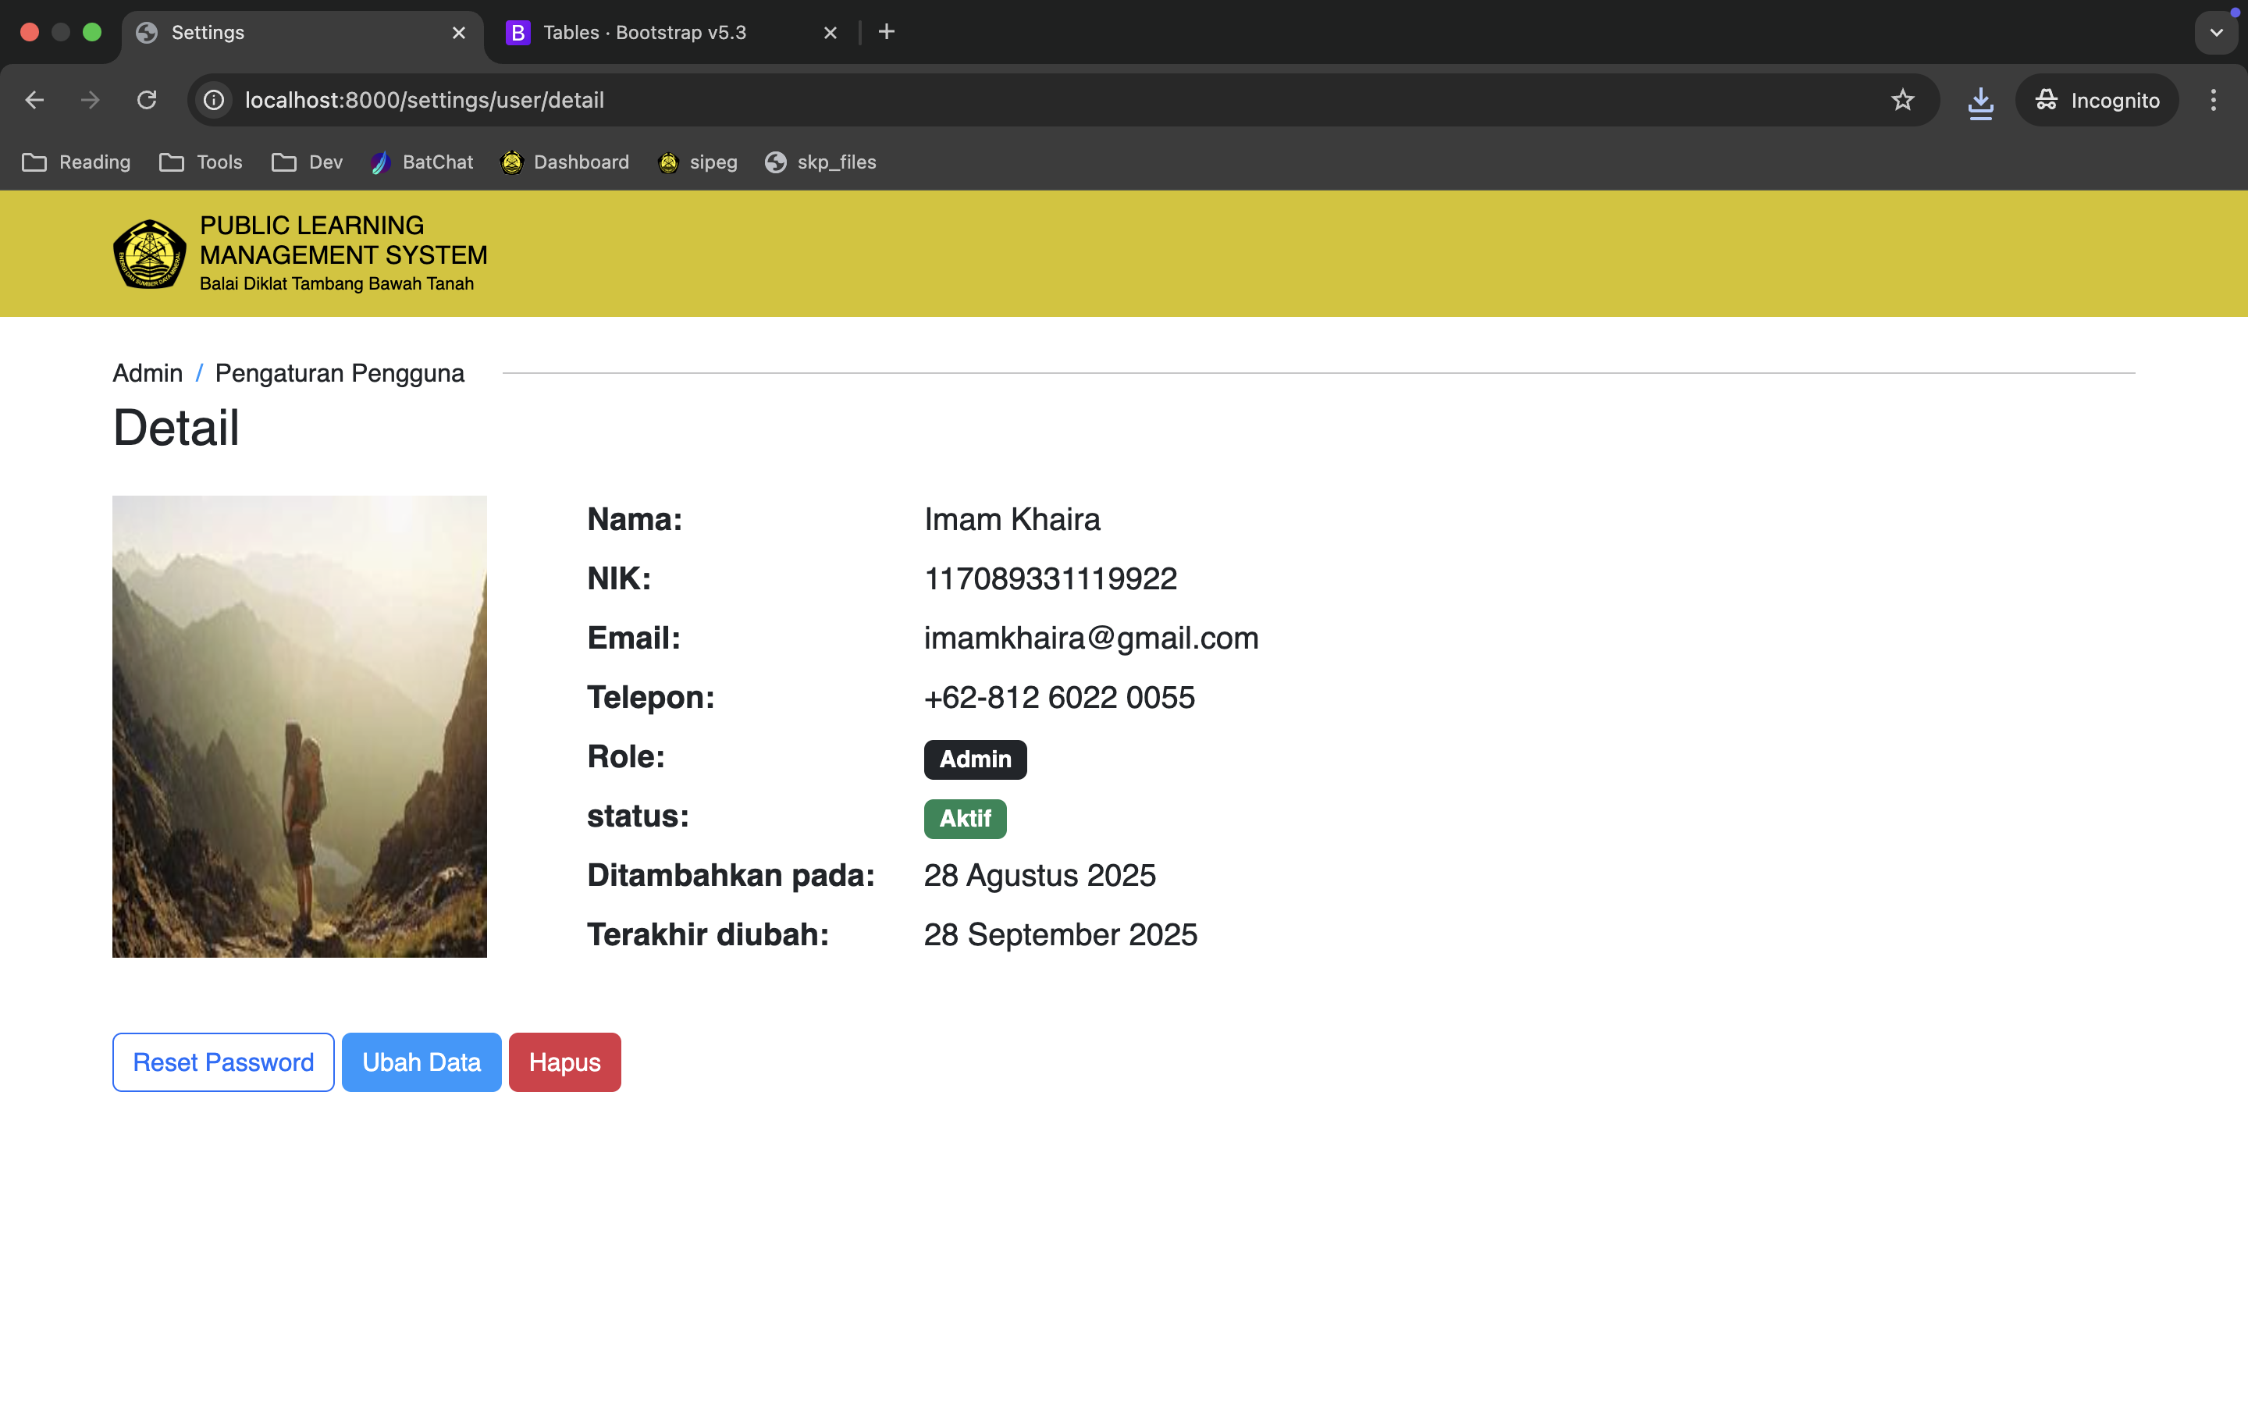2248x1405 pixels.
Task: Expand the tab search chevron
Action: (2217, 33)
